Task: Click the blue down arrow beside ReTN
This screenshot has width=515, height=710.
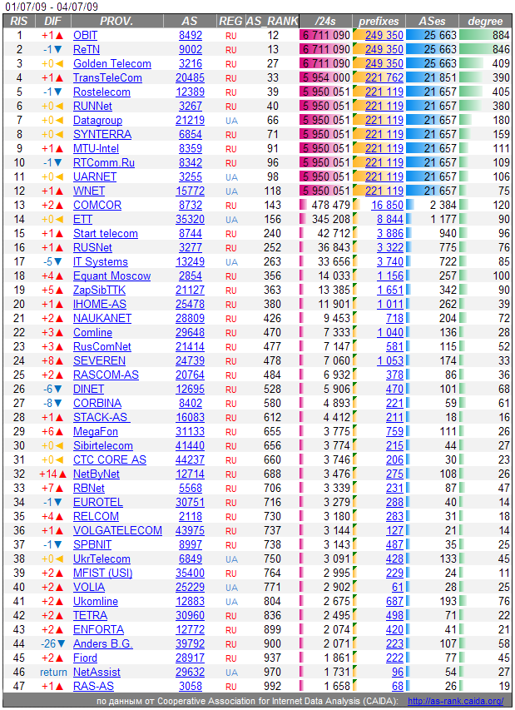Action: (59, 50)
